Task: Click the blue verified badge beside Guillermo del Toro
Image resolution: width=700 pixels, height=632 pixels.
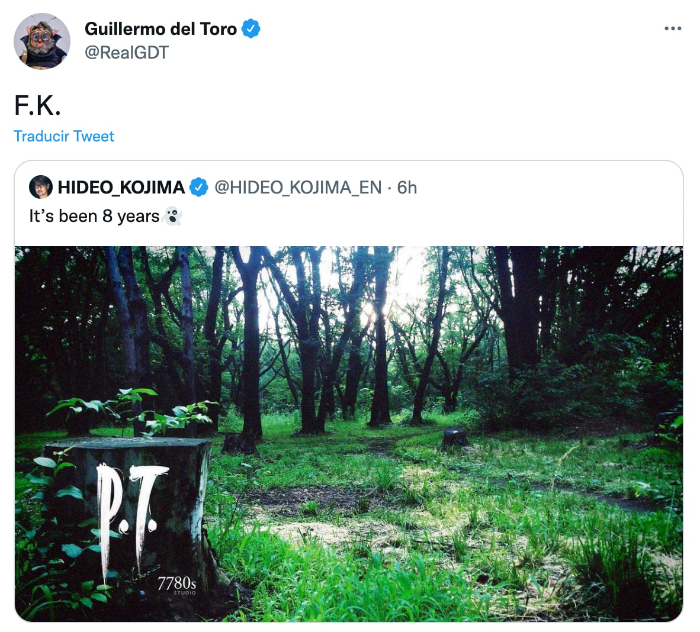Action: 251,28
